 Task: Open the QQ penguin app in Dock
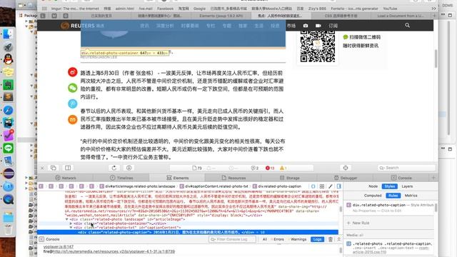coord(8,59)
